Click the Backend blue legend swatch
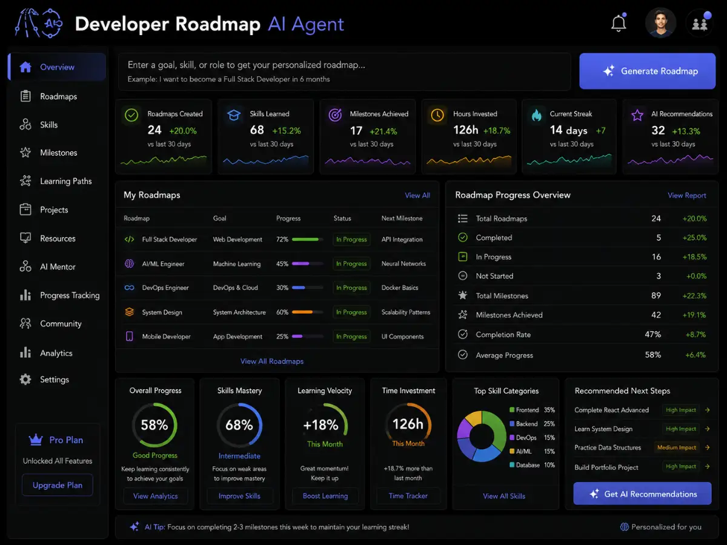Screen dimensions: 727x545 click(512, 424)
